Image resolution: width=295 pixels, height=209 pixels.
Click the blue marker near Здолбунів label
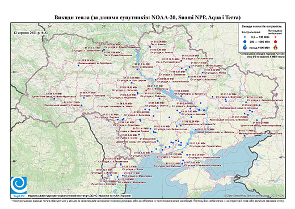point(78,65)
